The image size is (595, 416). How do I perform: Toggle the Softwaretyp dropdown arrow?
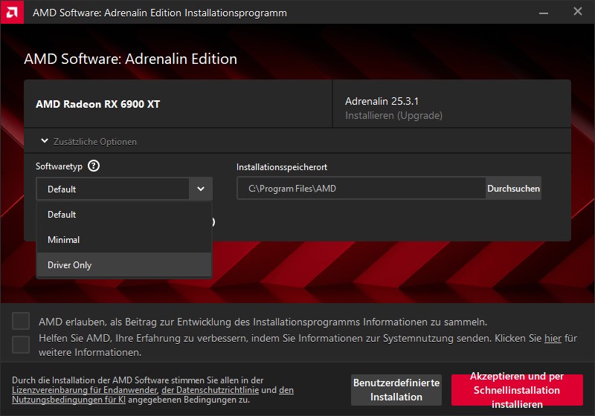point(201,189)
